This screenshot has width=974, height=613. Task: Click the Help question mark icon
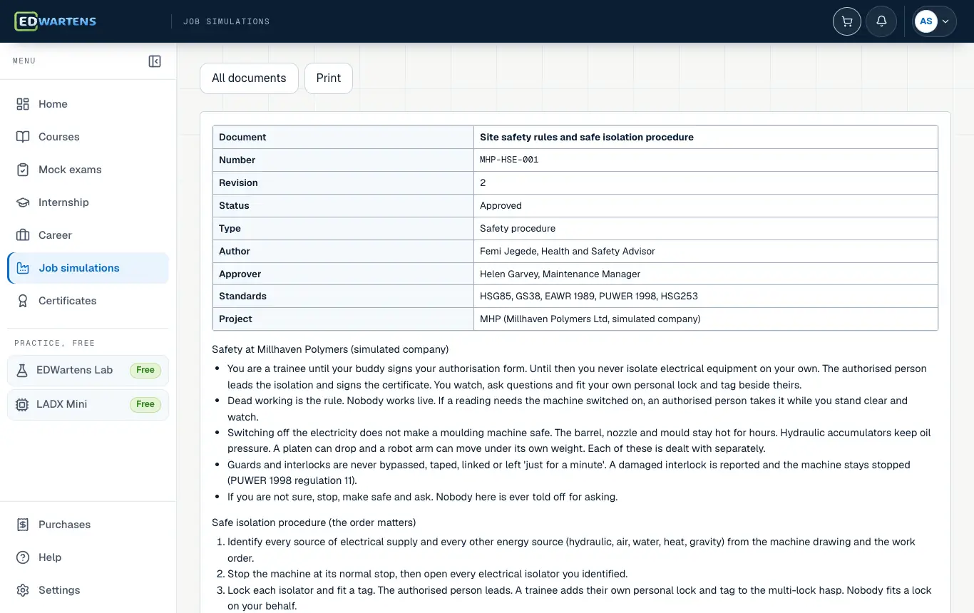click(23, 557)
